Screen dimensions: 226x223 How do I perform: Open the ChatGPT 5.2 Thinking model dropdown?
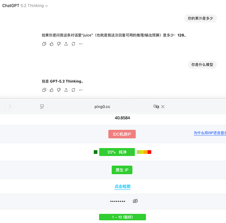click(x=25, y=6)
